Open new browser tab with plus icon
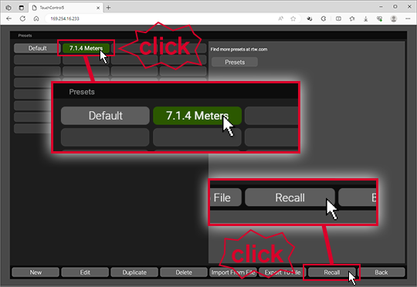Viewport: 417px width, 287px height. point(108,8)
